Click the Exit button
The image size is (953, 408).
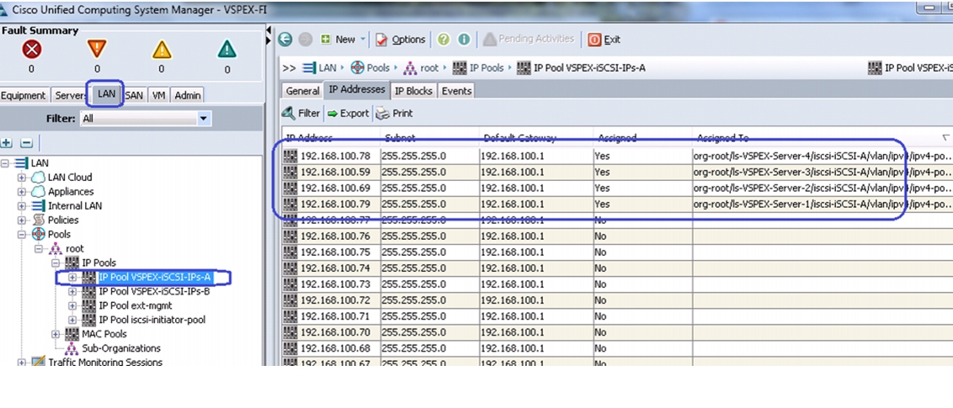click(604, 40)
